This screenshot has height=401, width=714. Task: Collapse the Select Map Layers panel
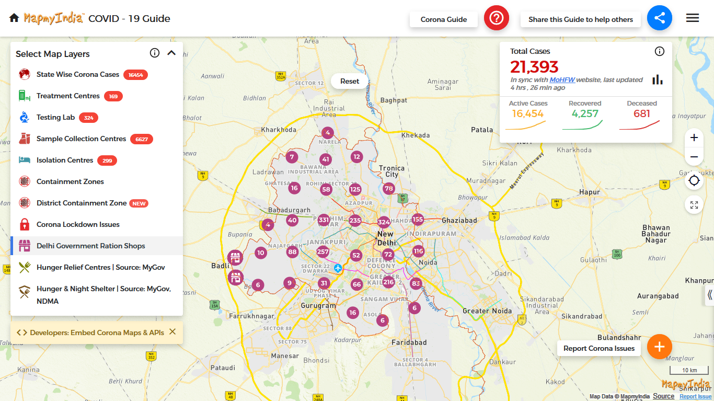(x=171, y=53)
